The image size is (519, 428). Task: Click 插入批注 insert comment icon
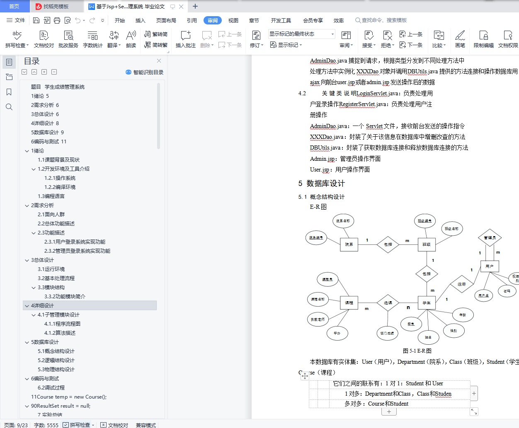[x=185, y=39]
